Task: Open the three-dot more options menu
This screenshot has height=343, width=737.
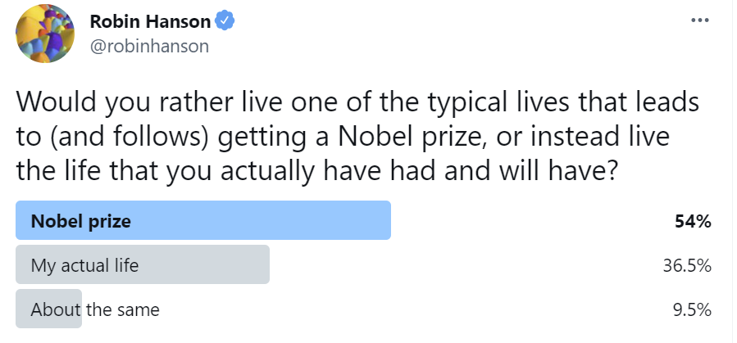Action: pyautogui.click(x=699, y=20)
